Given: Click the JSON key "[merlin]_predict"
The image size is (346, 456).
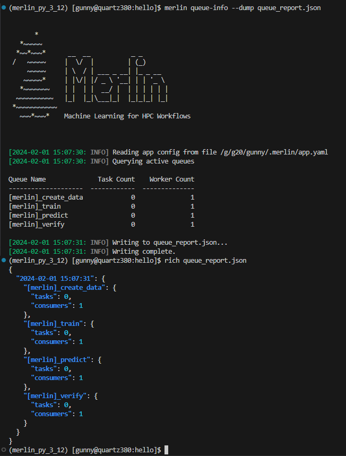Looking at the screenshot, I should [57, 359].
